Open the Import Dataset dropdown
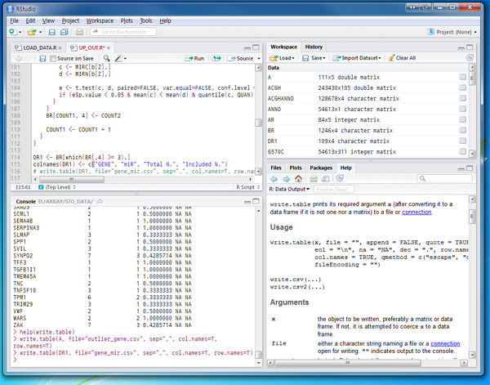Screen dimensions: 490x385 pyautogui.click(x=357, y=58)
